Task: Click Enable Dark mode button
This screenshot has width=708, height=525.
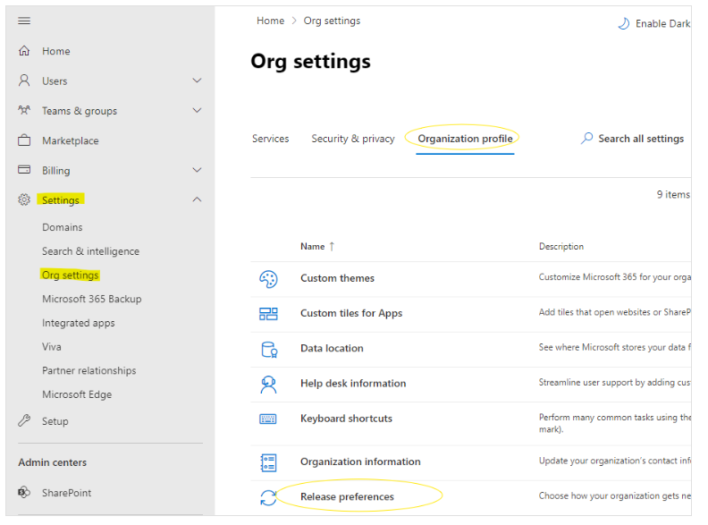Action: (653, 23)
